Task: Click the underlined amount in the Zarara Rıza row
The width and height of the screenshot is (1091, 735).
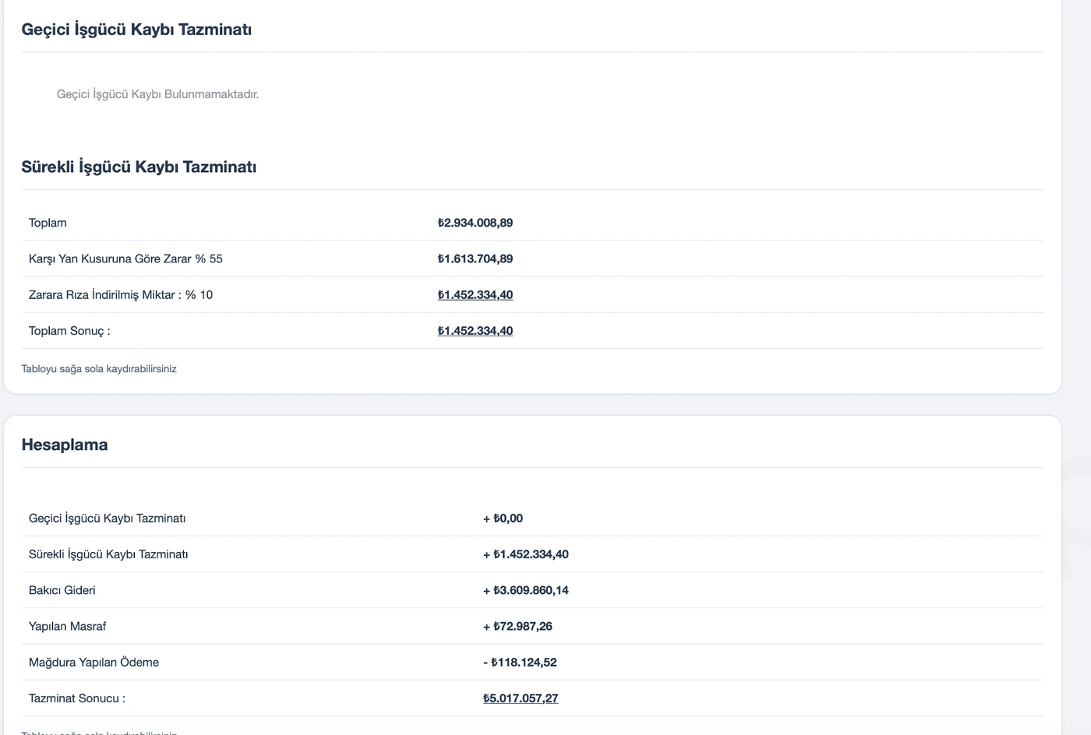Action: coord(475,294)
